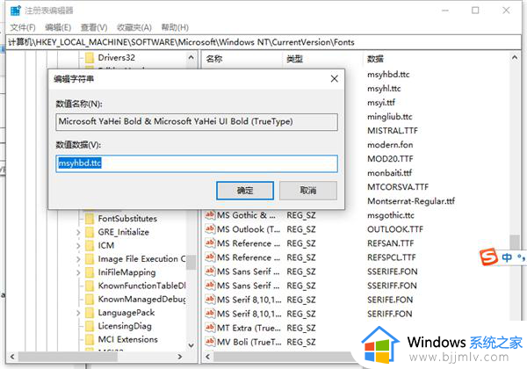Click ab icon beside SSERIFE.FON row
The image size is (527, 369).
coord(210,271)
